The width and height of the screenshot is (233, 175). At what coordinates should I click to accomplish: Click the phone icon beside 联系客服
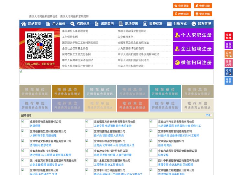click(x=194, y=24)
